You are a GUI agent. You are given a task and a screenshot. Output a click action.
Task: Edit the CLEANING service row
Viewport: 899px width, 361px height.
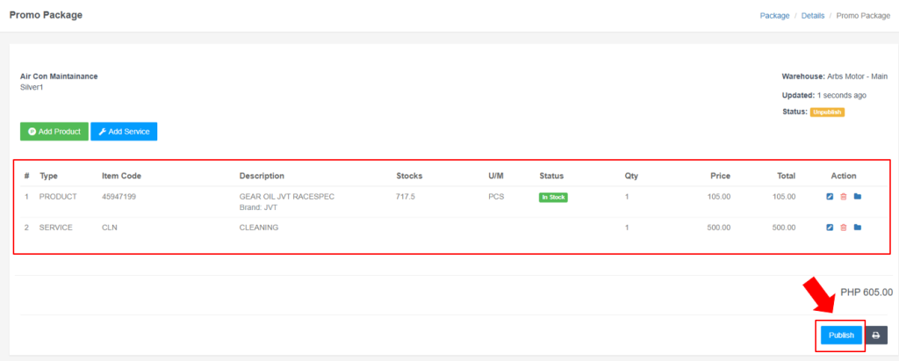(x=830, y=227)
